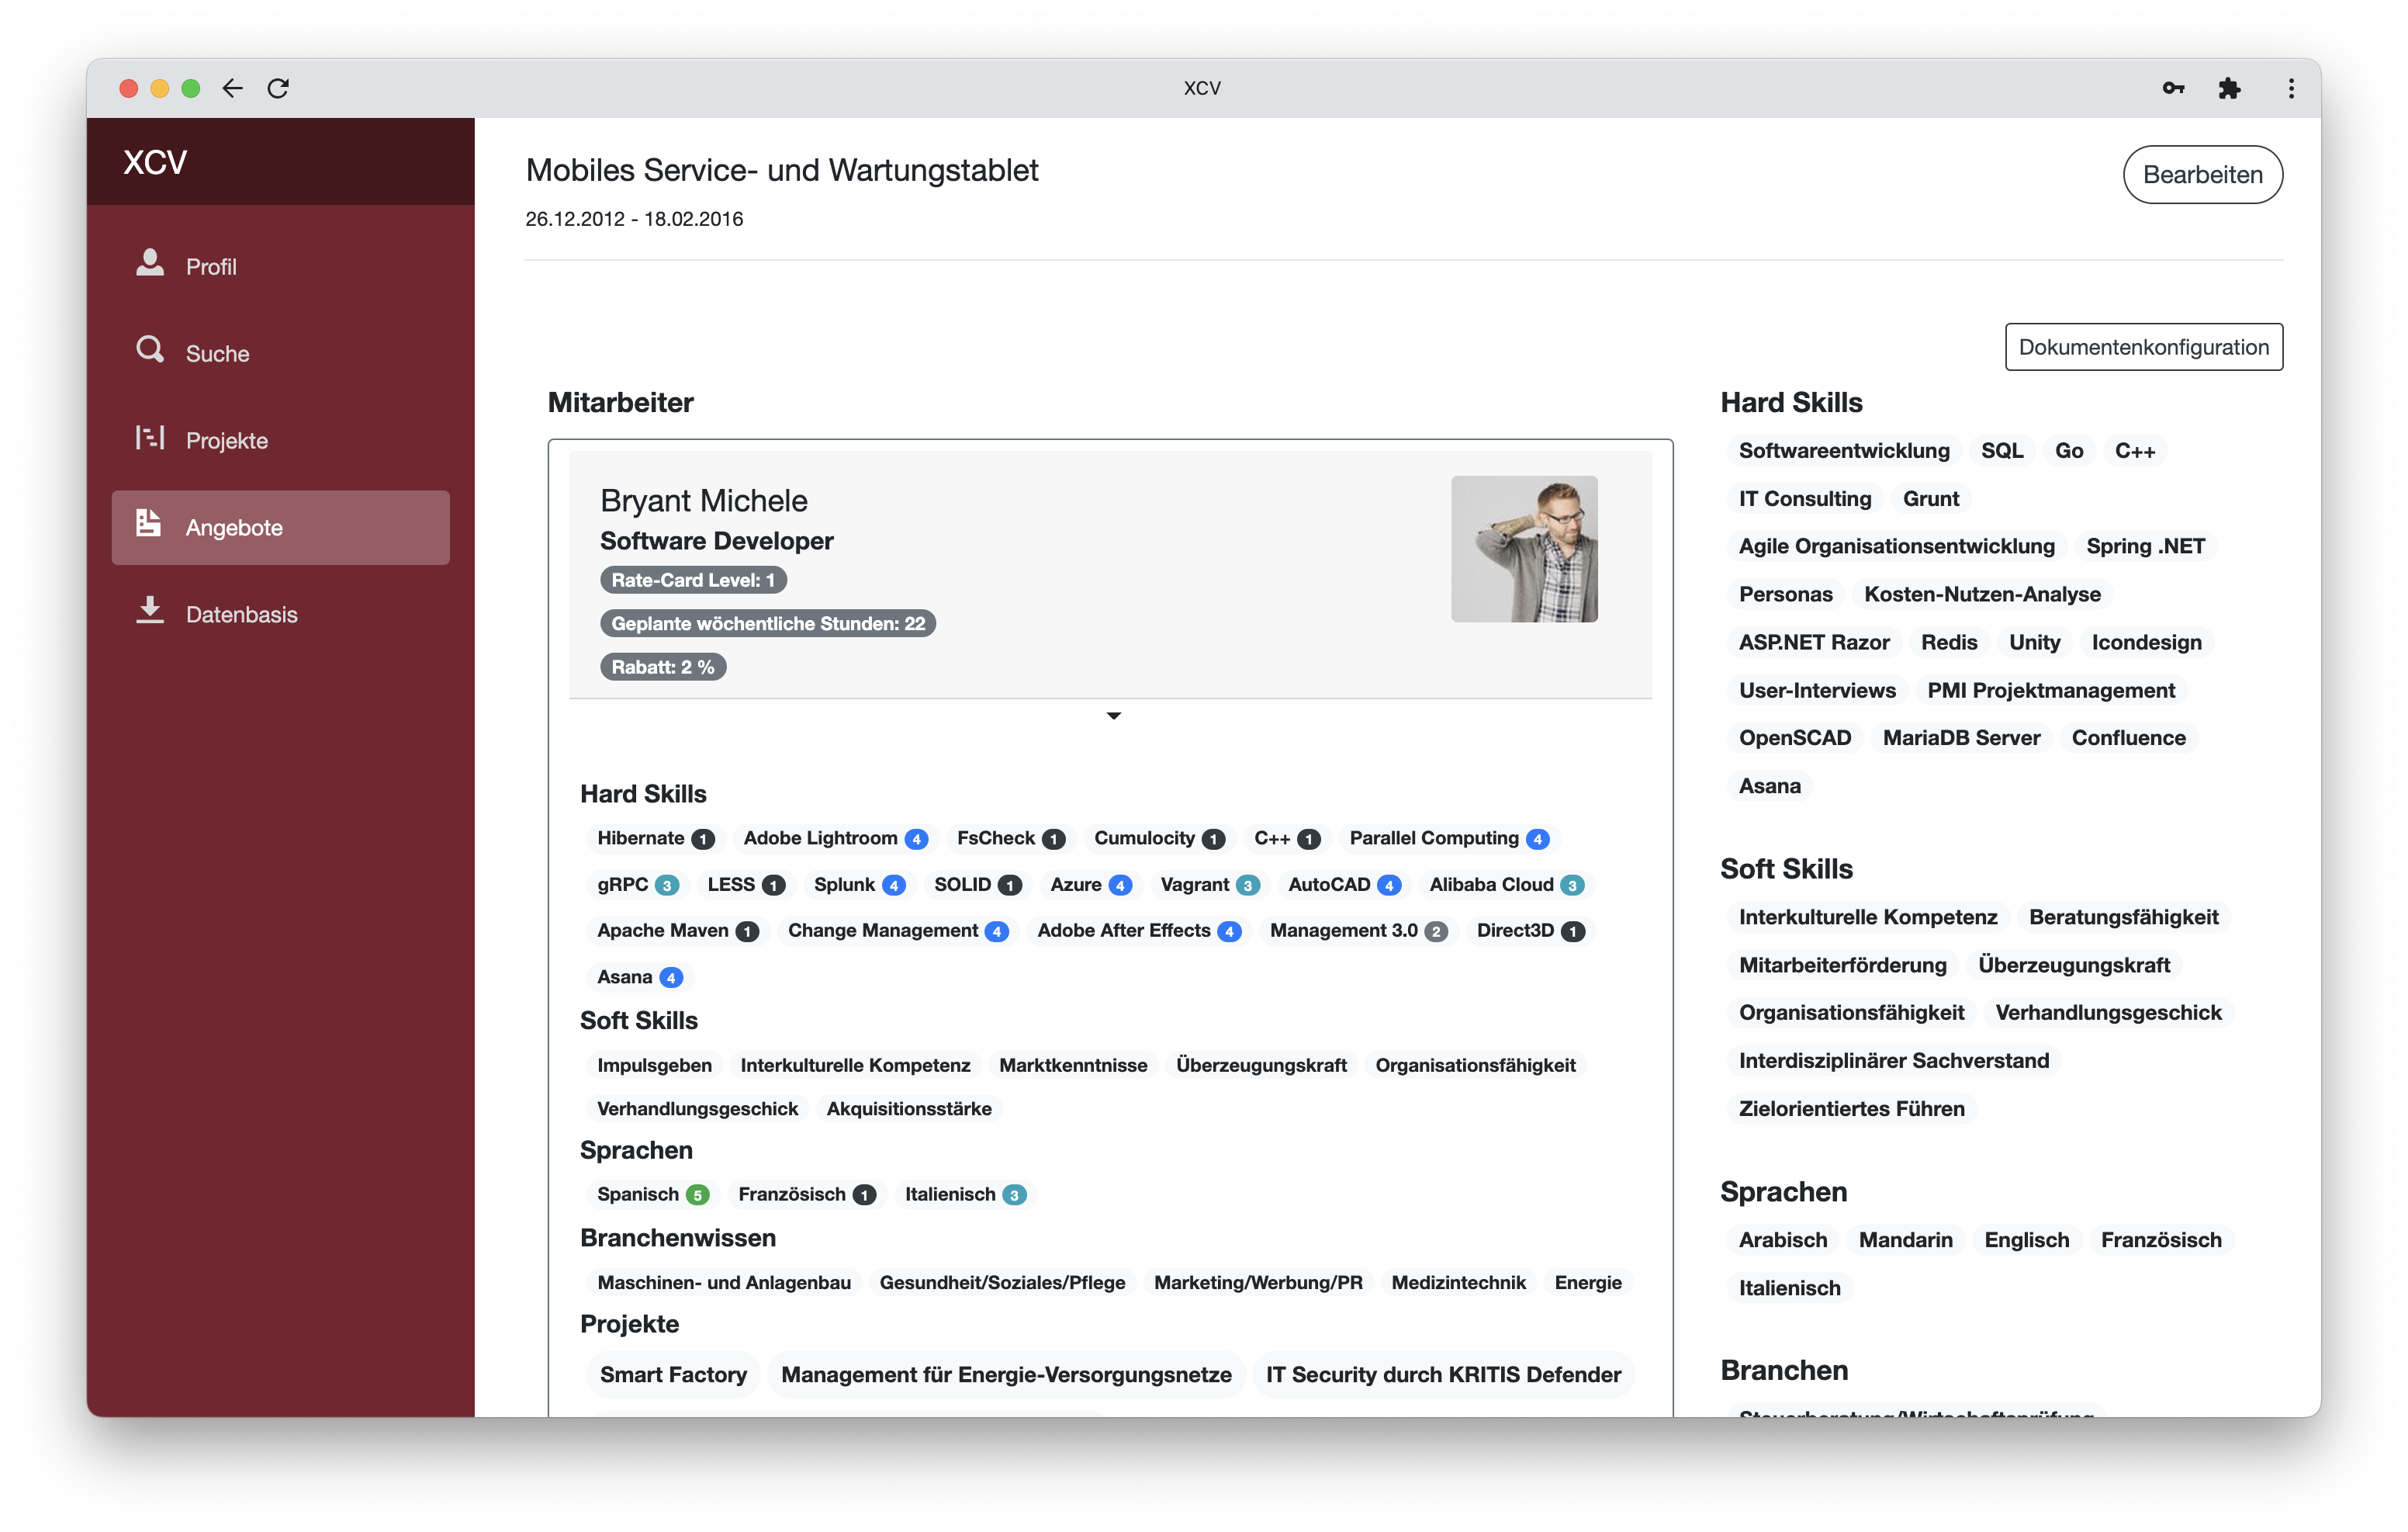Click the Projekte tree icon
Viewport: 2408px width, 1532px height.
150,437
